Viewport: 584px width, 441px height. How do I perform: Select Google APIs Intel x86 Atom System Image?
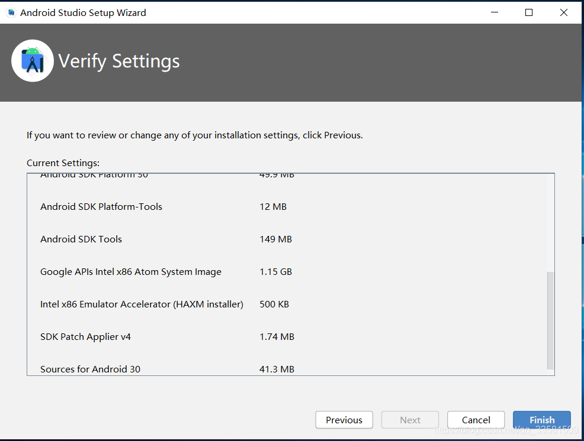[x=131, y=272]
